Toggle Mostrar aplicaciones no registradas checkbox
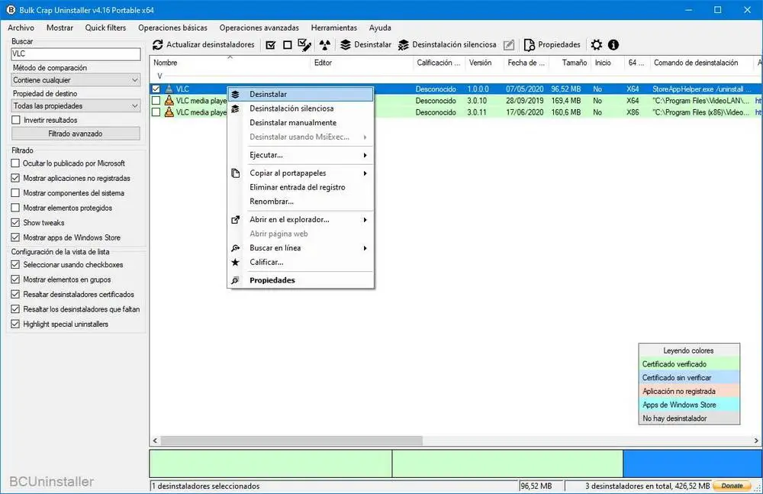Screen dimensions: 763x494 point(15,179)
